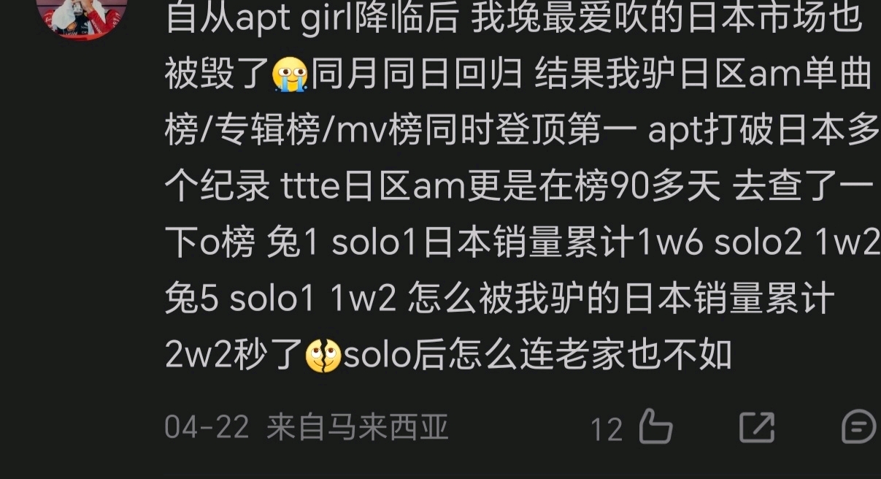Click the text 'apt打破日本多'
Screen dimensions: 881x479
[x=763, y=131]
